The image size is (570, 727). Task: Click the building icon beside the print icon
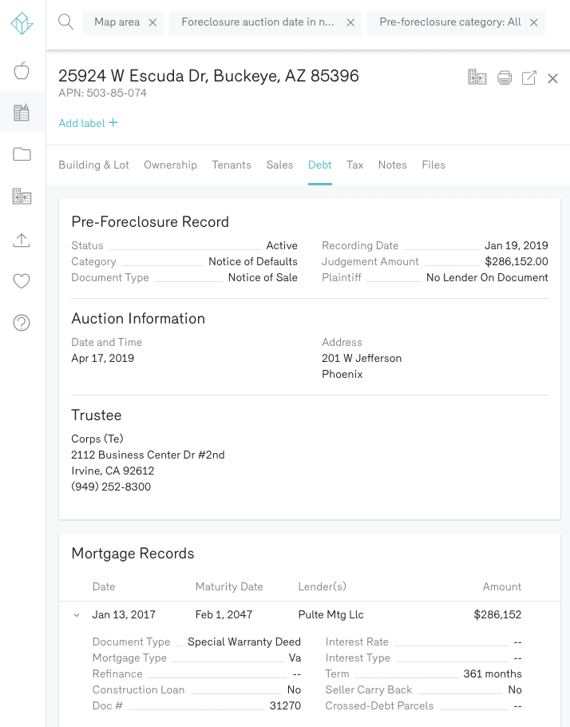coord(477,77)
